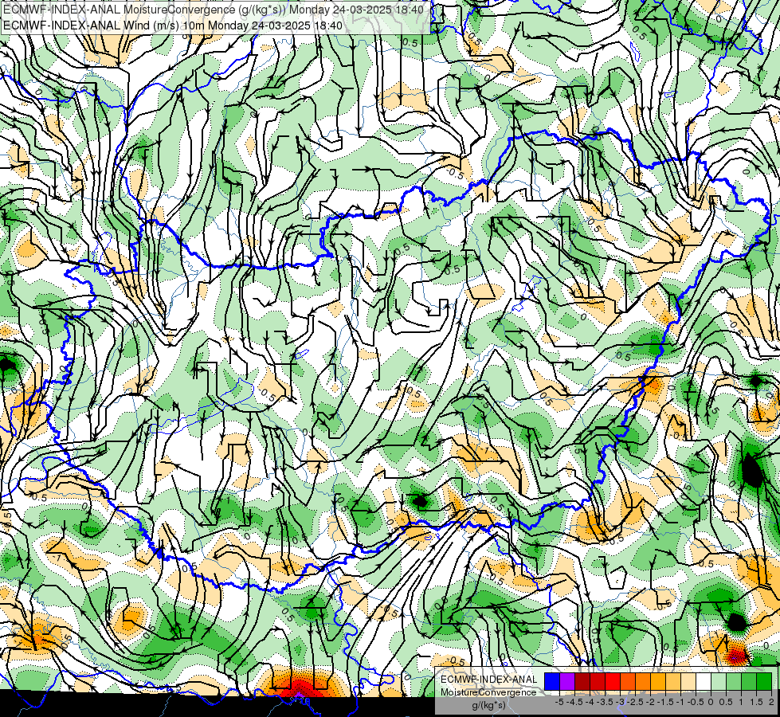Choose the orange-red swatch for -3 to -2.5

pos(628,681)
